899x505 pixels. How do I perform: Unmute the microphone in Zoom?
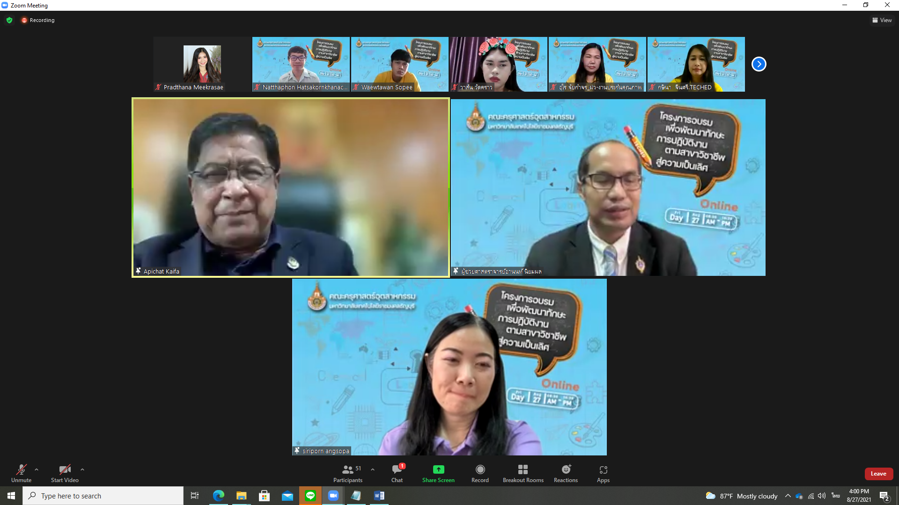(21, 473)
